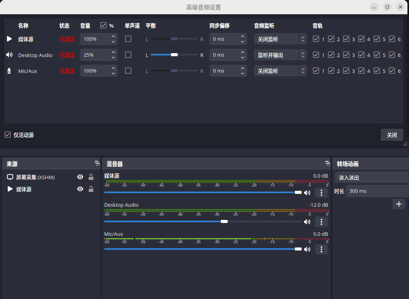Increase 媒体源 volume with the up arrow
This screenshot has width=409, height=299.
coord(113,36)
